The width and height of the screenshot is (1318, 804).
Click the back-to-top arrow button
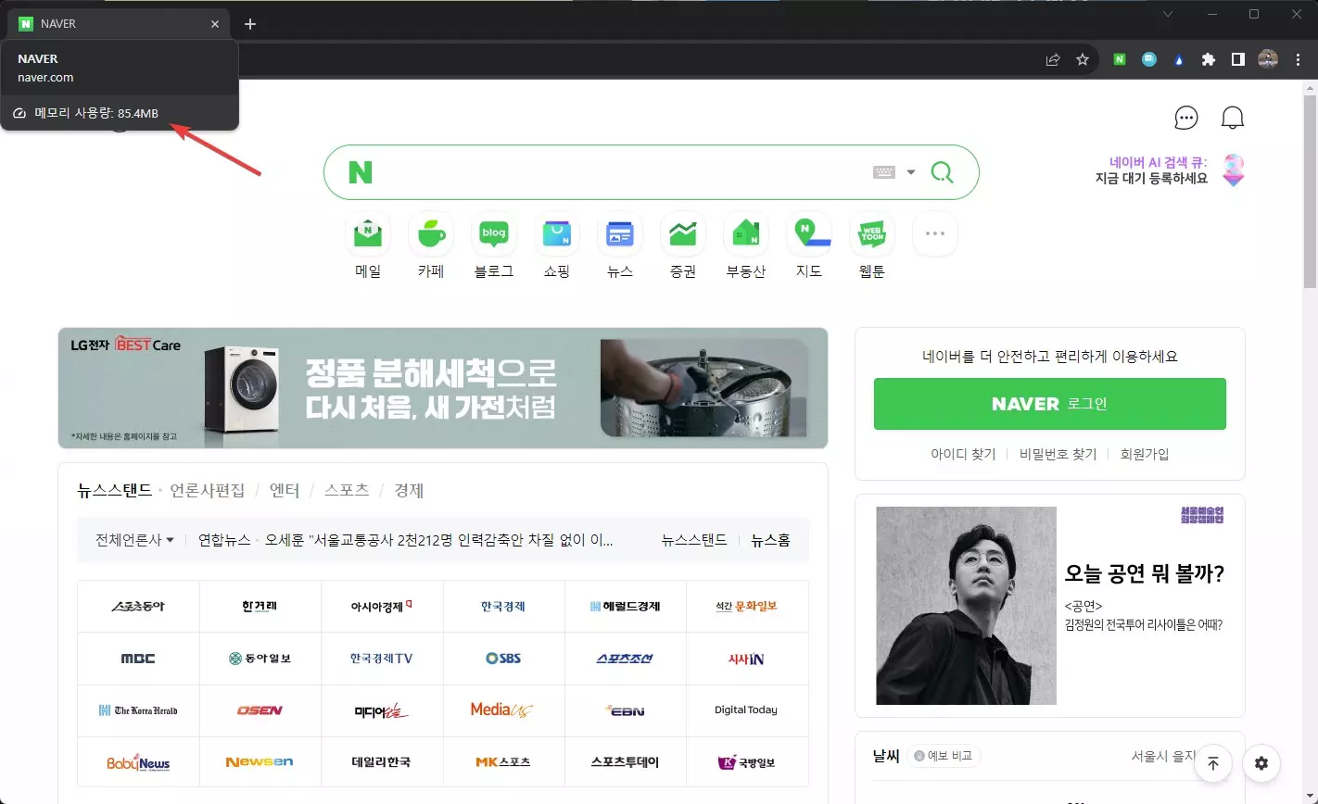click(x=1213, y=763)
